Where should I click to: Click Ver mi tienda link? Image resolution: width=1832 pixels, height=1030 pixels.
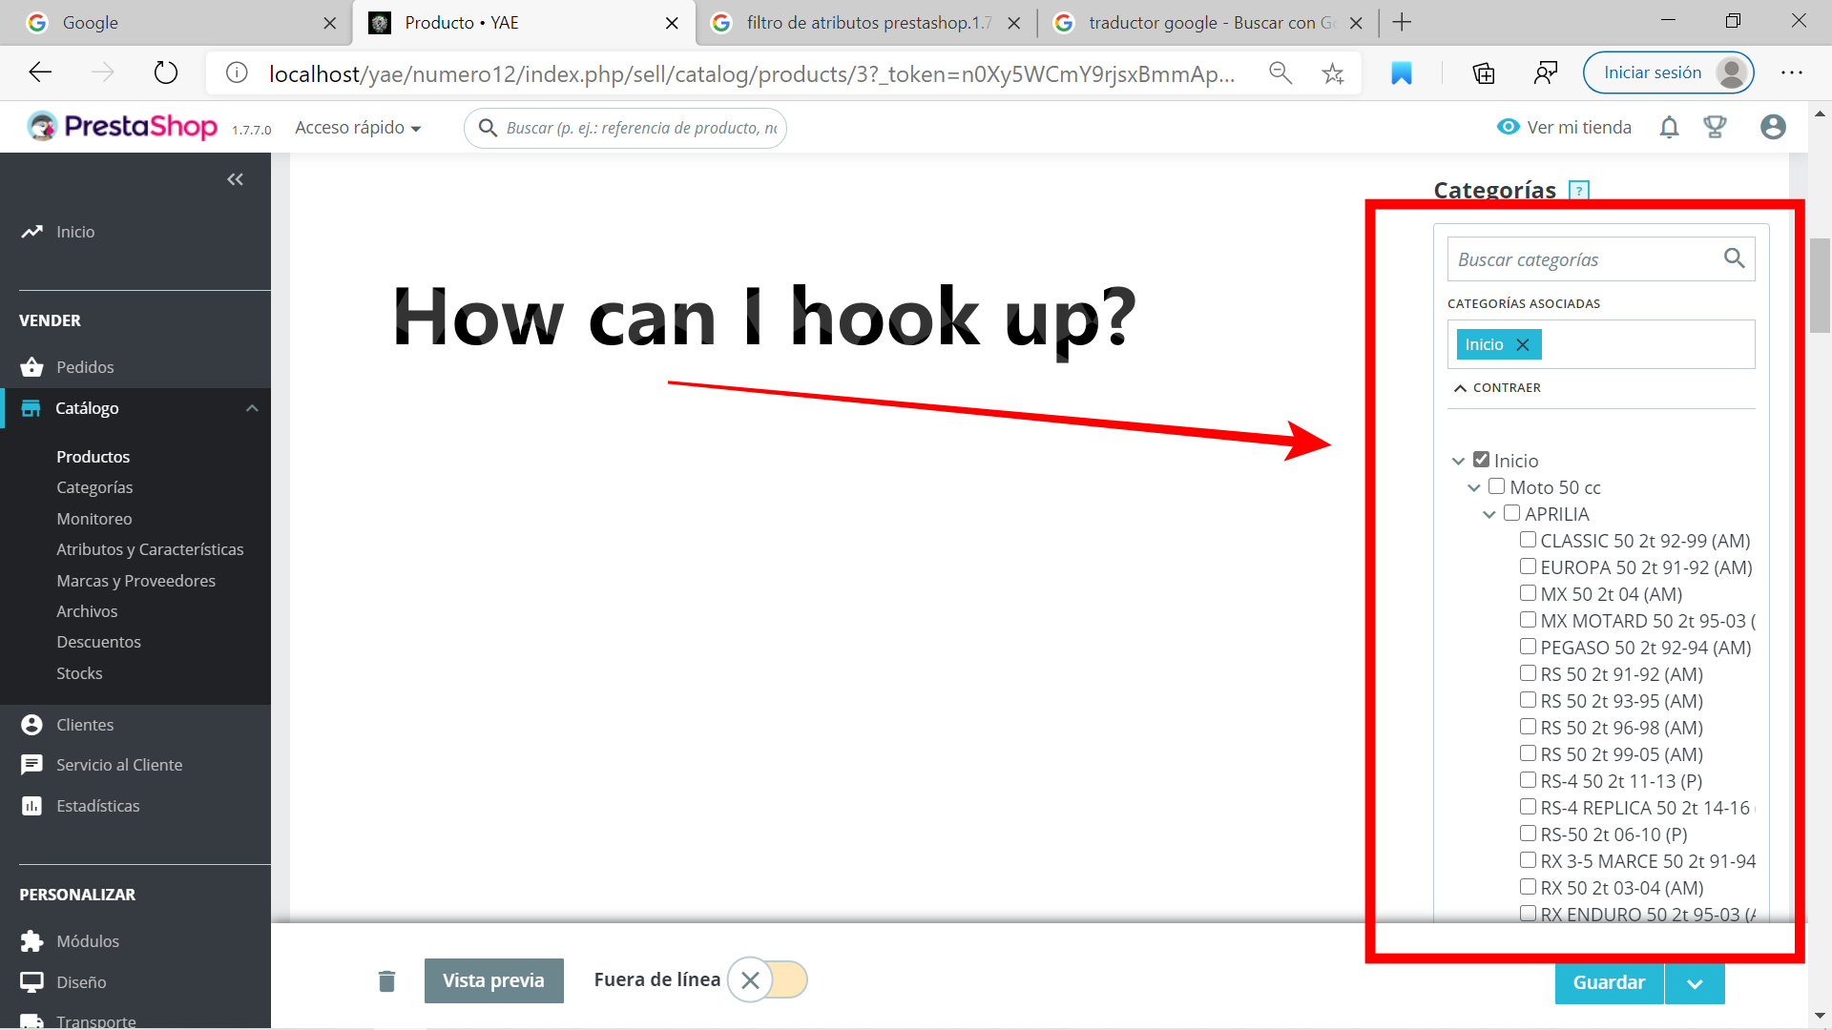pos(1564,127)
